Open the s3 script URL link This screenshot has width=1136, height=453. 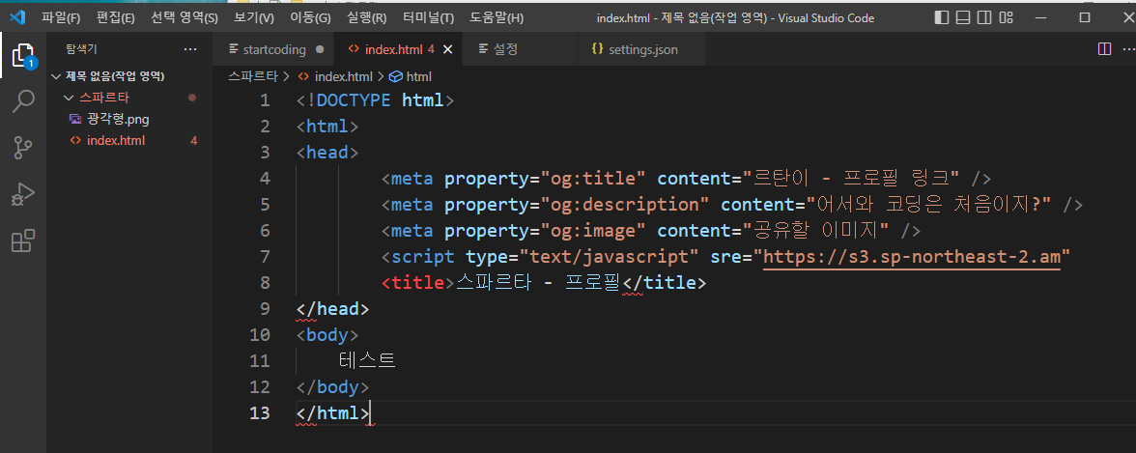[912, 257]
